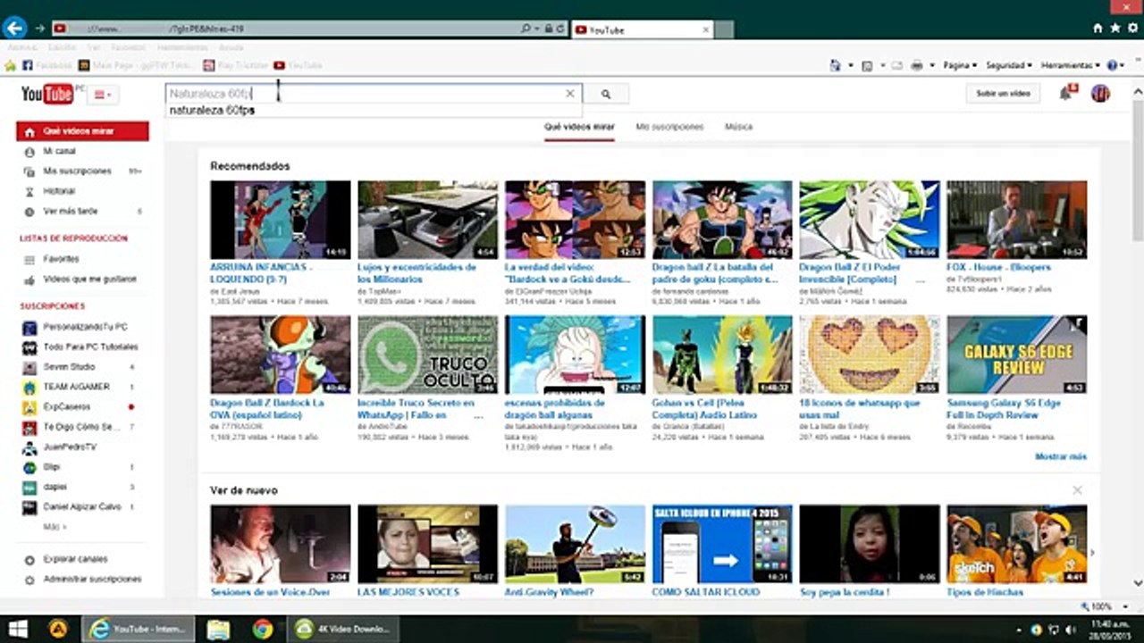Open the account avatar menu

pos(1100,93)
